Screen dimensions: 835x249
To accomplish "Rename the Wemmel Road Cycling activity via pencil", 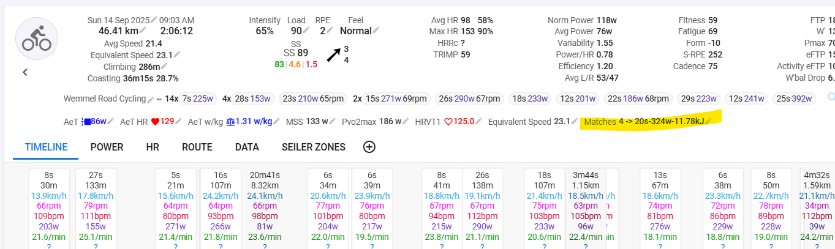I will coord(150,99).
